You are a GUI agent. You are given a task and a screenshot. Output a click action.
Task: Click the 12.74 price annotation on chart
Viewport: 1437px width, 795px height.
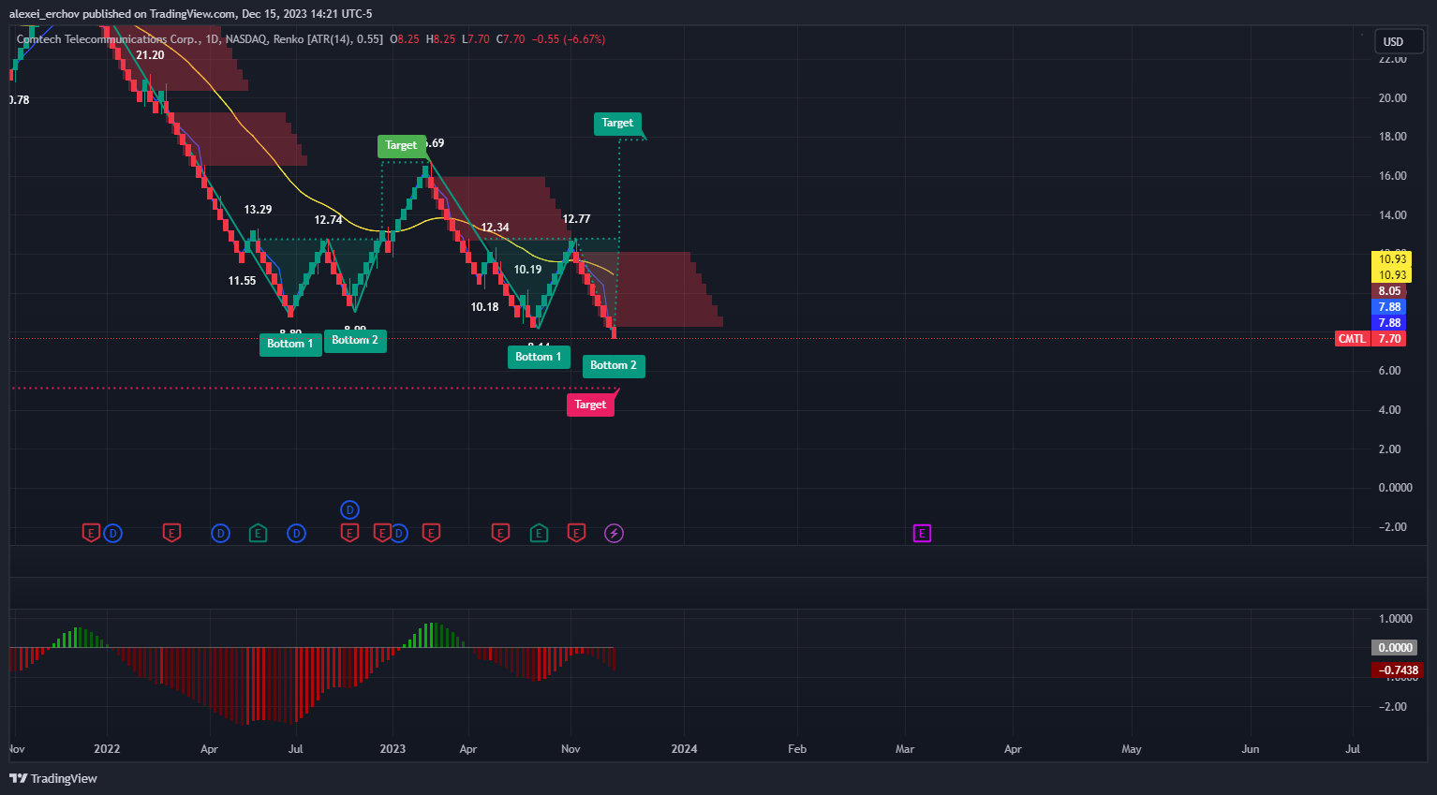328,220
